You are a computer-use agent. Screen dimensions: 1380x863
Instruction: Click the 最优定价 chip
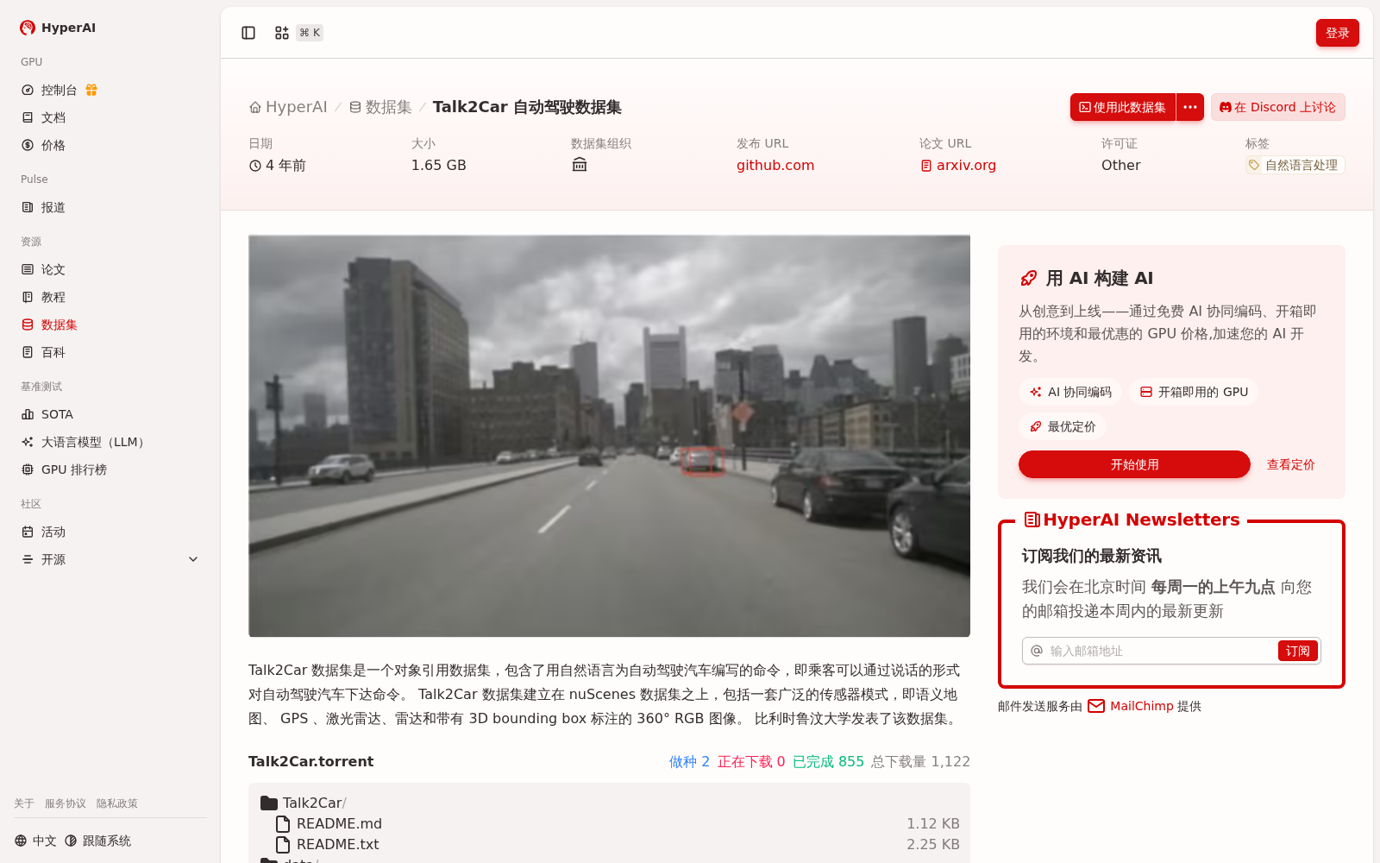coord(1063,426)
